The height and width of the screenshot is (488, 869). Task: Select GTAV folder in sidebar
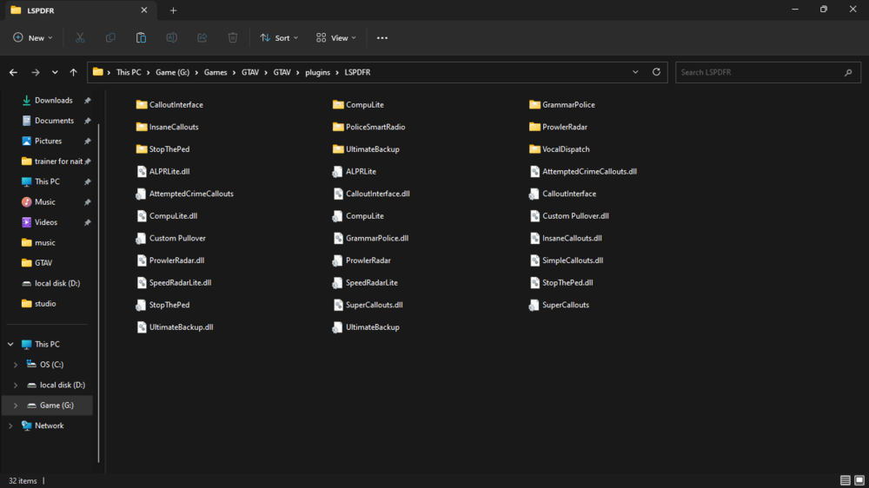pos(37,263)
